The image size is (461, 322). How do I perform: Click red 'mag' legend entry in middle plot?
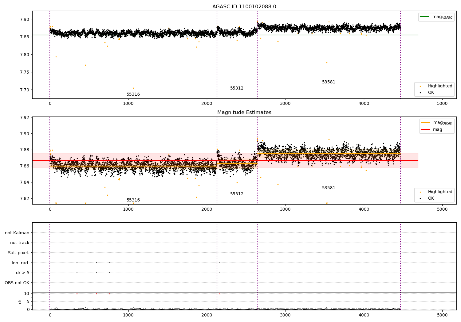point(432,130)
